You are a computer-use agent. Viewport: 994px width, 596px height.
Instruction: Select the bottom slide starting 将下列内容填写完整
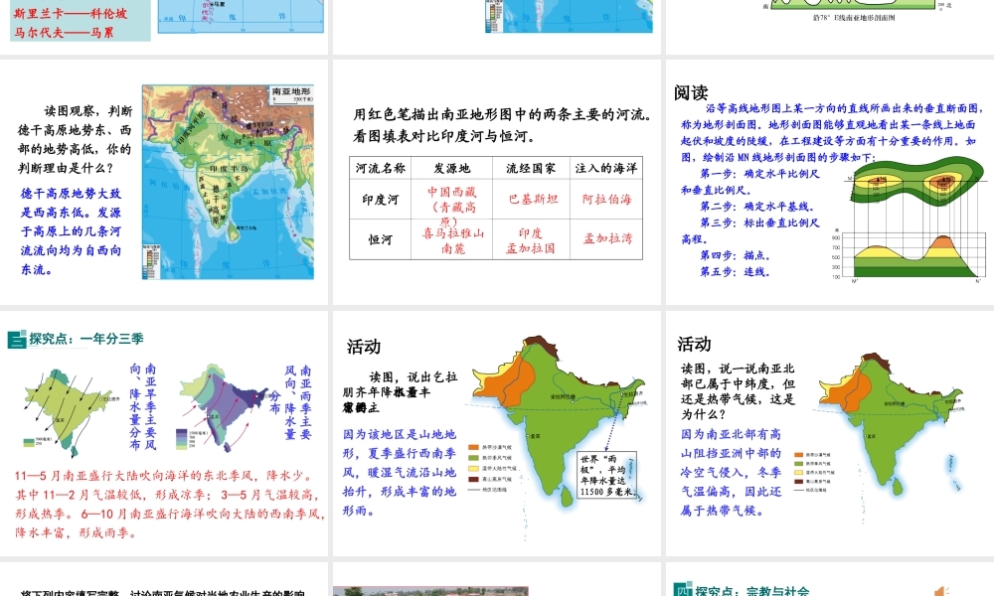coord(164,579)
